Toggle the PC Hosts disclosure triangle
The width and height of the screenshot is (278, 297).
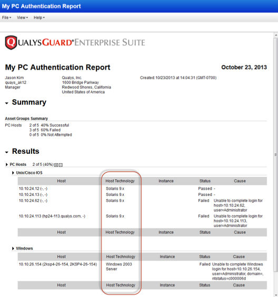[7, 164]
